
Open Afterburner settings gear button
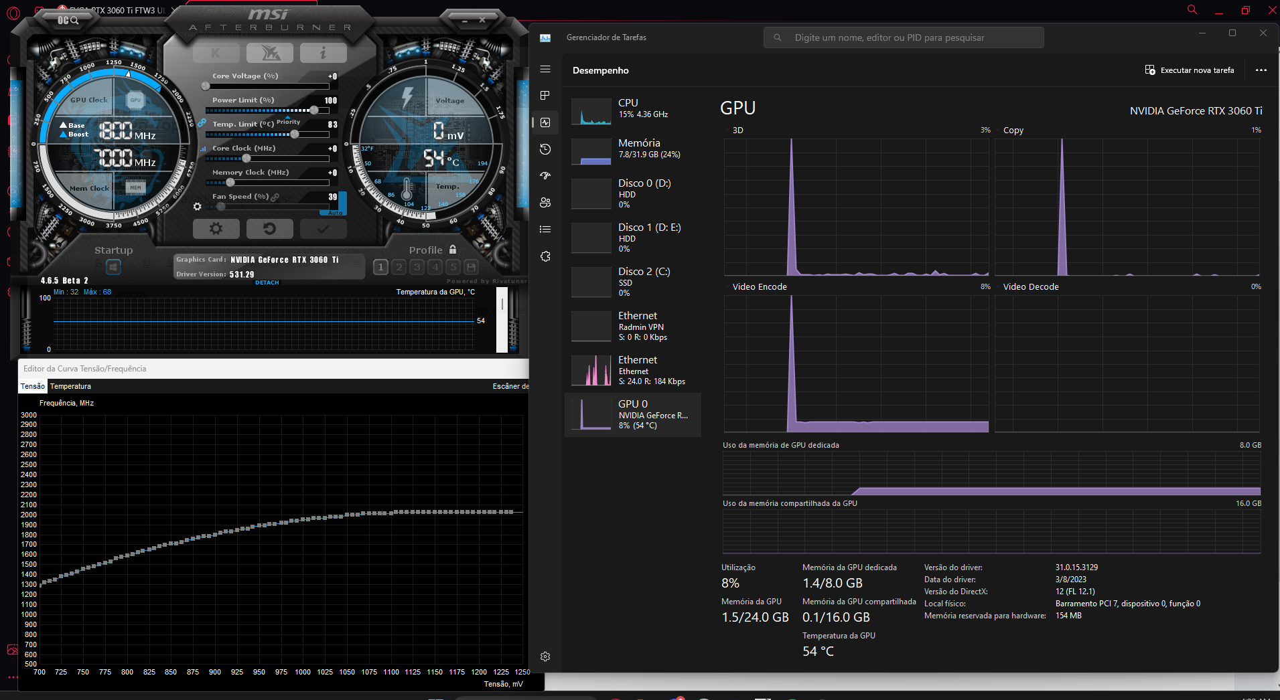pos(216,229)
